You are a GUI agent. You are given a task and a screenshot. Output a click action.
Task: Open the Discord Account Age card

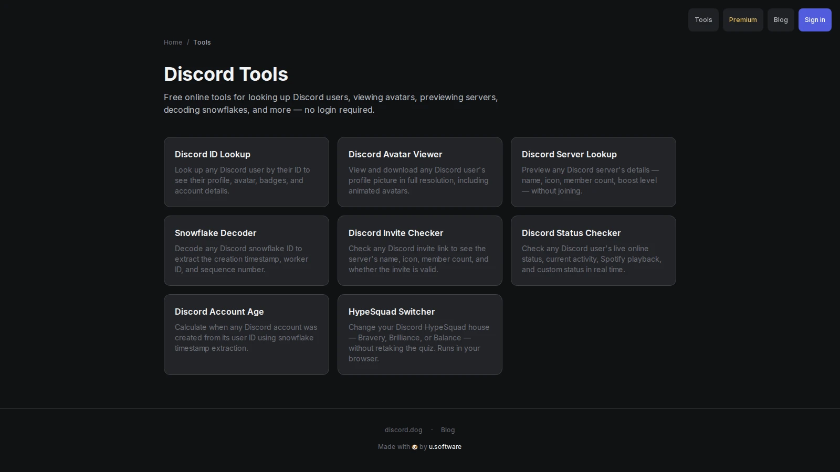pyautogui.click(x=246, y=335)
